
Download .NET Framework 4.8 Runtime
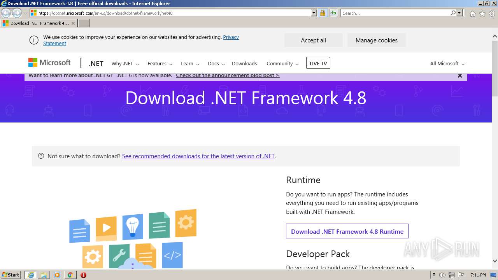347,231
